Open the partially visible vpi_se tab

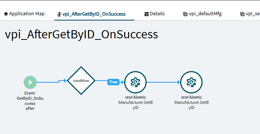[250, 14]
